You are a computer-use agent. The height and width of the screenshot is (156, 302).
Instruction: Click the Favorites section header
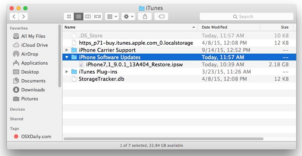coord(18,28)
